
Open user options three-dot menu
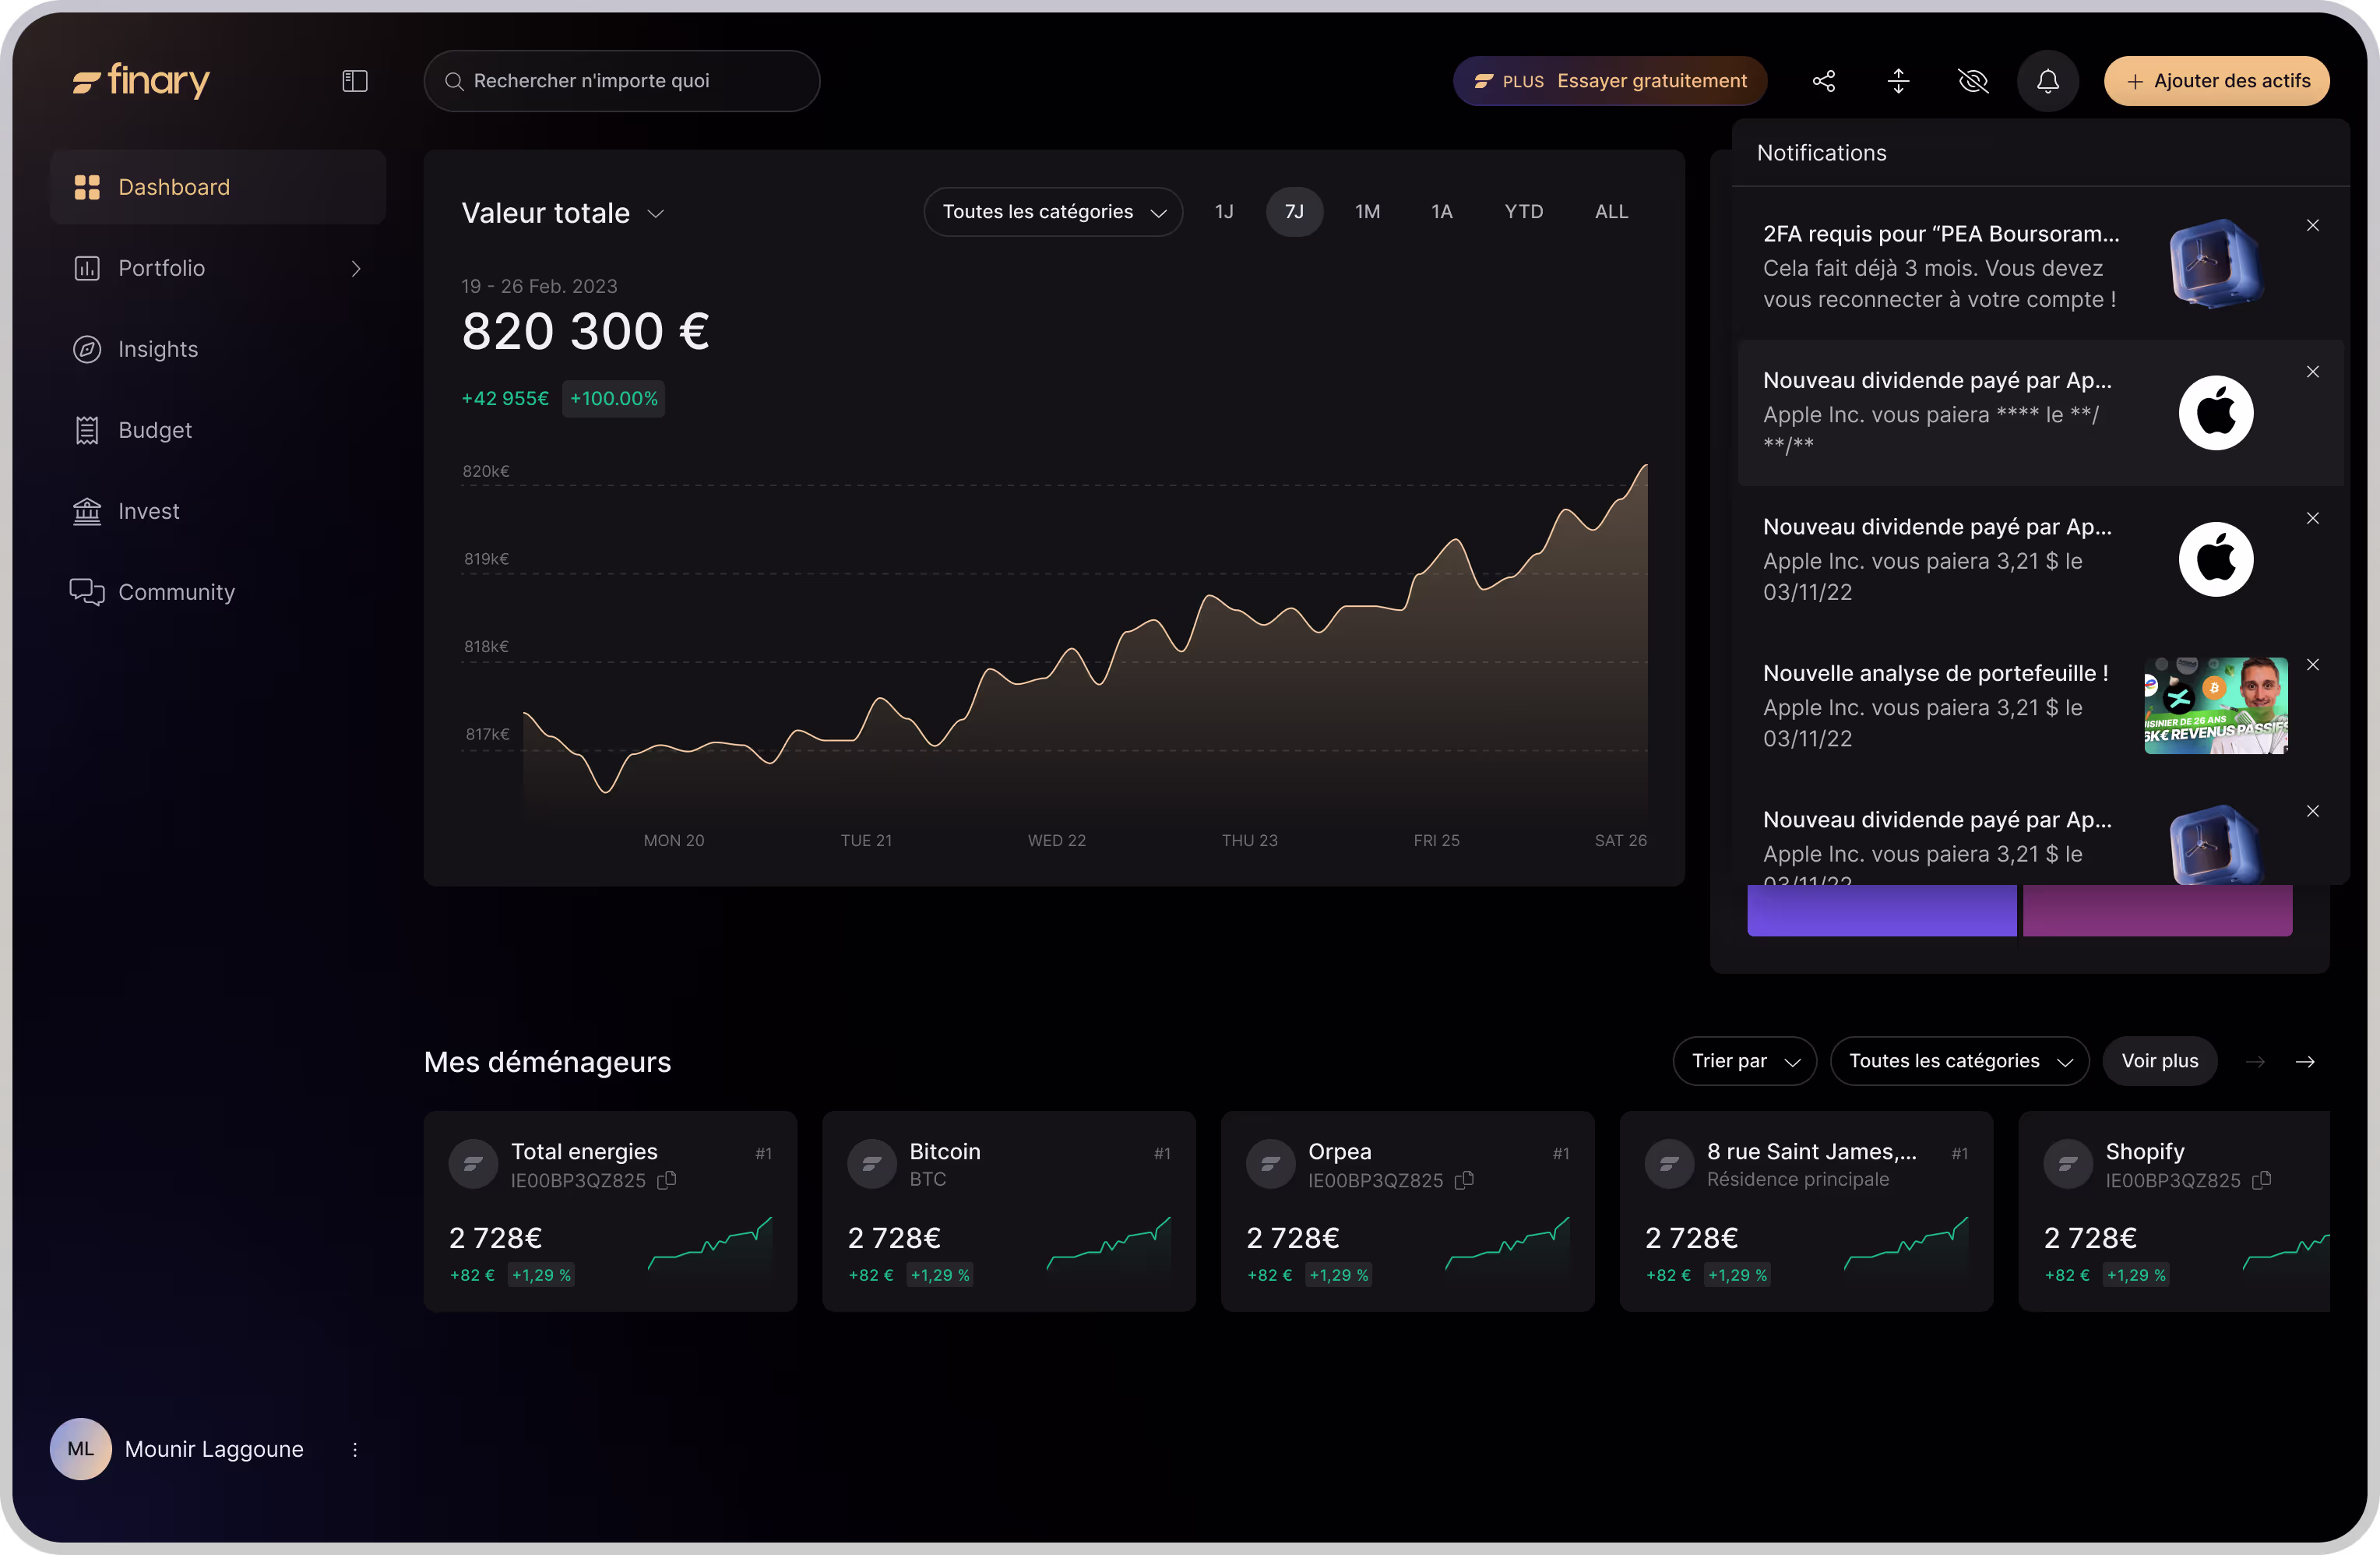(355, 1449)
